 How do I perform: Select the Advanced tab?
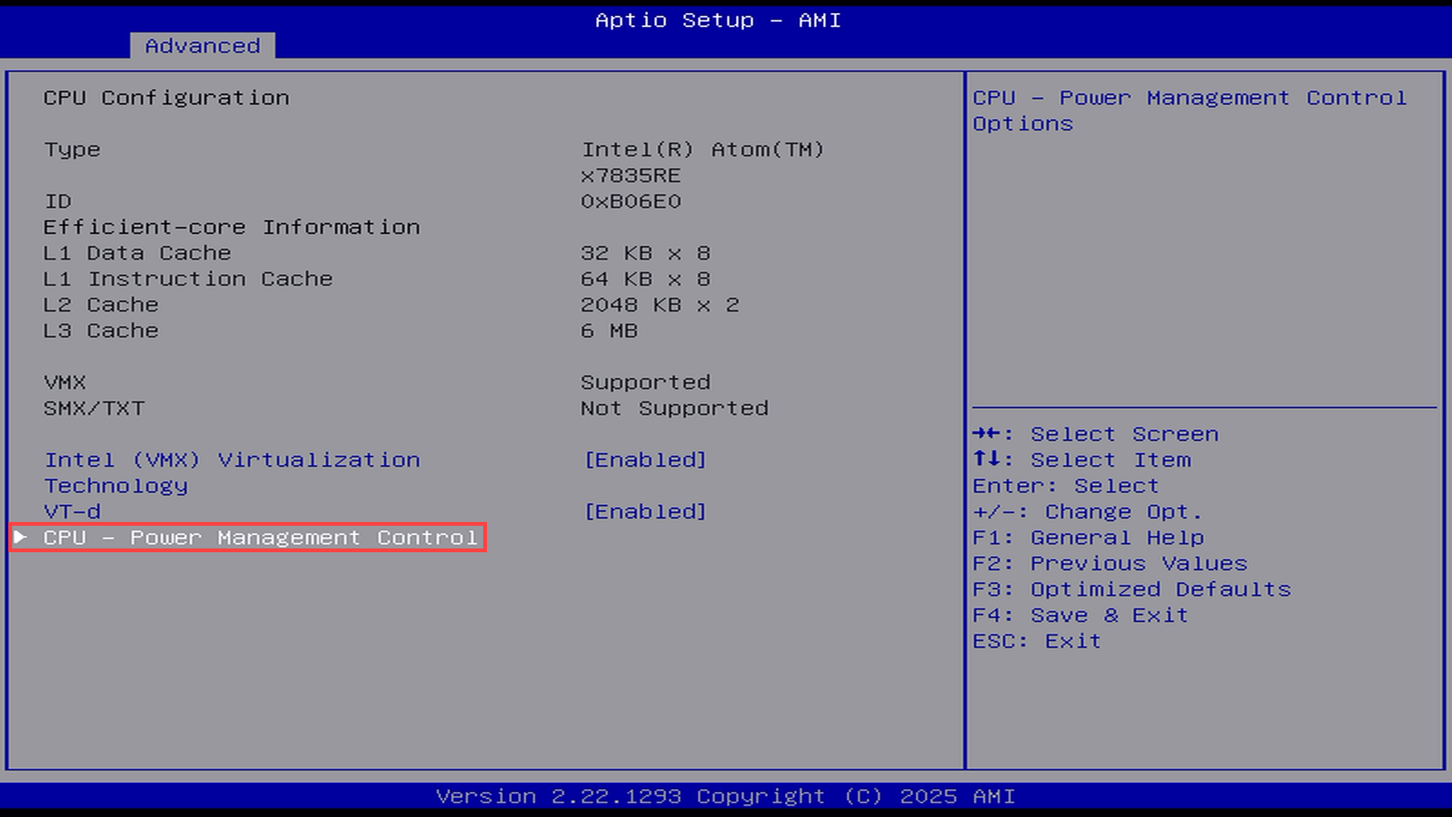tap(202, 45)
